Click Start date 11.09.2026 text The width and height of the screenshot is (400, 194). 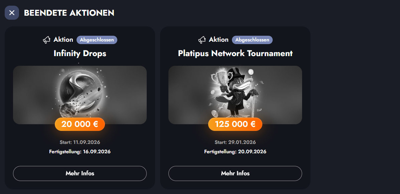pyautogui.click(x=80, y=142)
